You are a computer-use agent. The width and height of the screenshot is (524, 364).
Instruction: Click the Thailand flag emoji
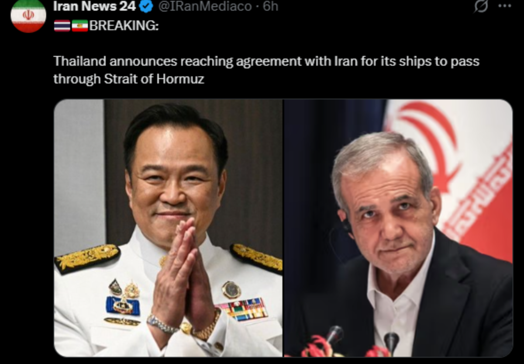(62, 26)
